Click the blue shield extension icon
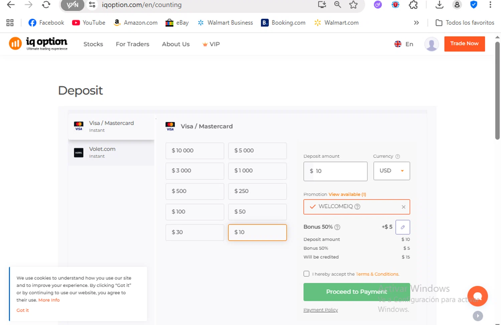This screenshot has height=325, width=501. [474, 5]
